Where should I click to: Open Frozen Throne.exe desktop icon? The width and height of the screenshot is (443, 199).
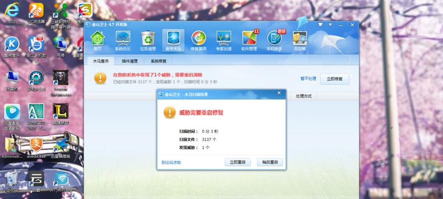[x=60, y=83]
